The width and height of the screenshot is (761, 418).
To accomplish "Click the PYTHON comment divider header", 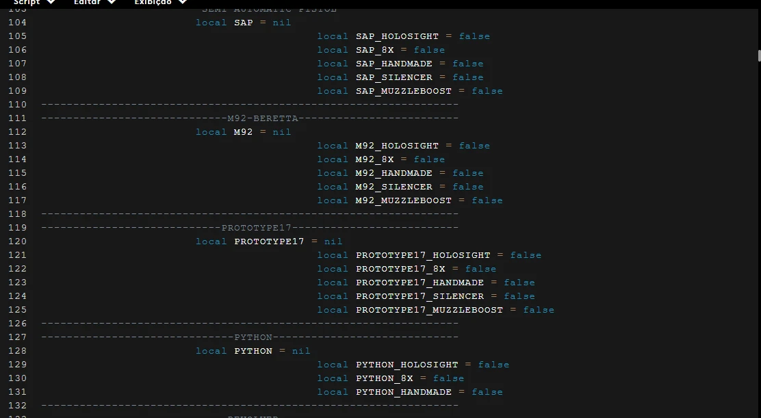I will (253, 337).
